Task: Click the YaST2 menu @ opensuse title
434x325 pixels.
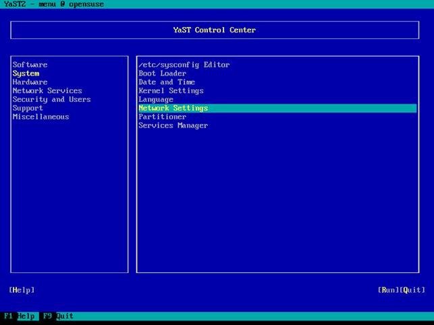Action: [x=54, y=4]
